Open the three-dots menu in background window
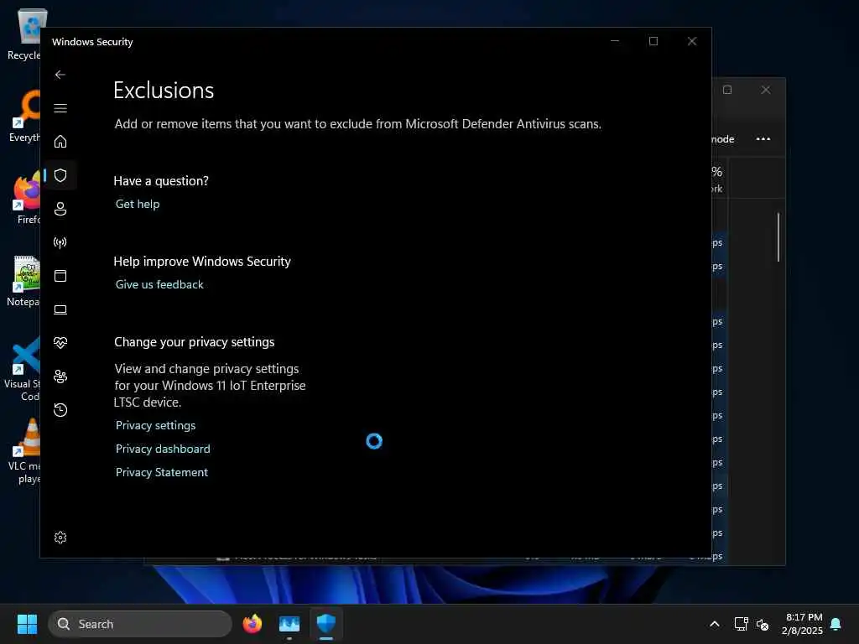 click(763, 138)
